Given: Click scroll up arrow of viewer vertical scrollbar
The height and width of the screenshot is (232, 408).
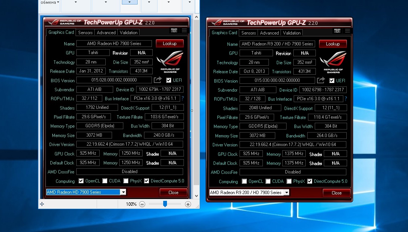Looking at the screenshot, I should 197,17.
